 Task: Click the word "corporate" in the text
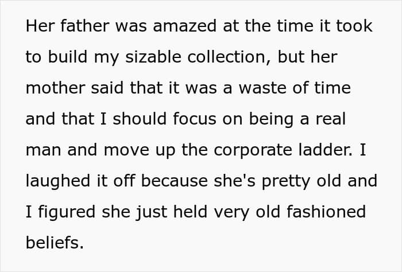[x=253, y=150]
